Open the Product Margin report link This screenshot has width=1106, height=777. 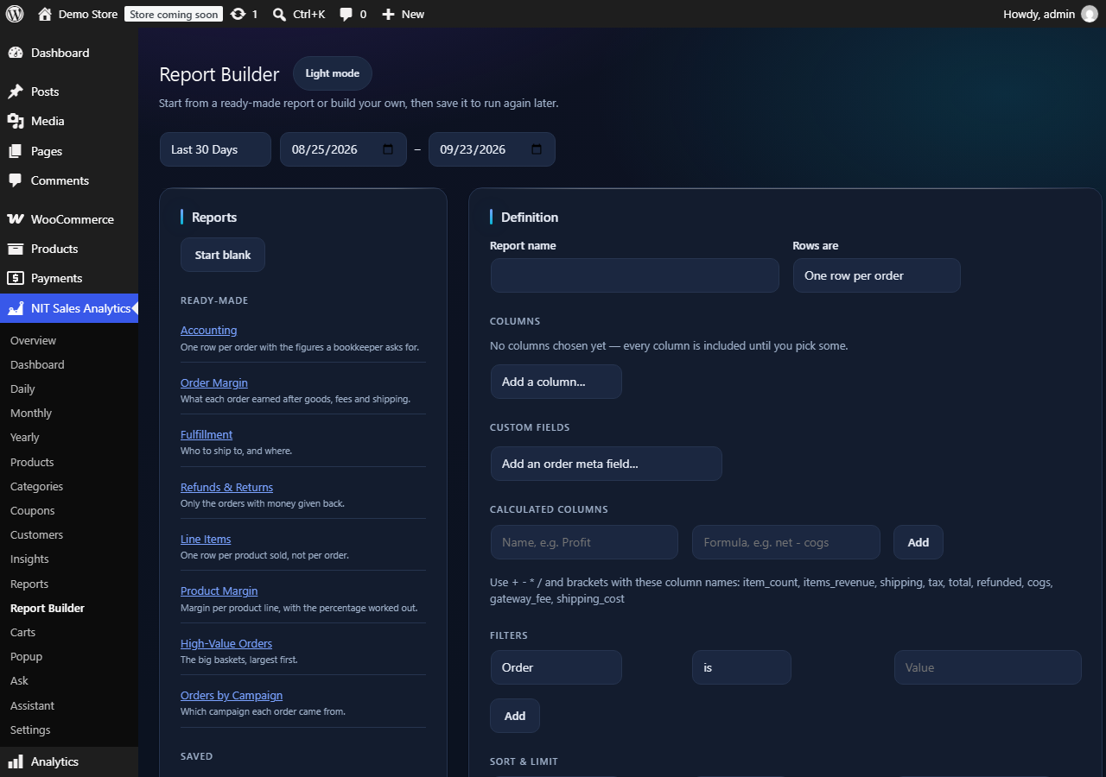tap(219, 591)
